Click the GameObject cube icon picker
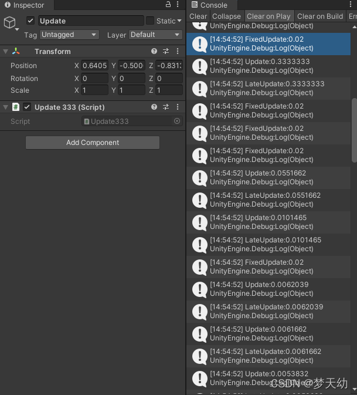 tap(10, 22)
